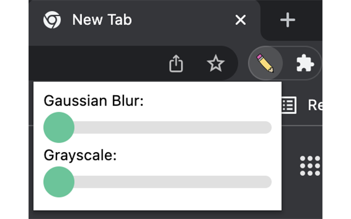Click the pencil extension icon
Image resolution: width=351 pixels, height=219 pixels.
coord(265,64)
